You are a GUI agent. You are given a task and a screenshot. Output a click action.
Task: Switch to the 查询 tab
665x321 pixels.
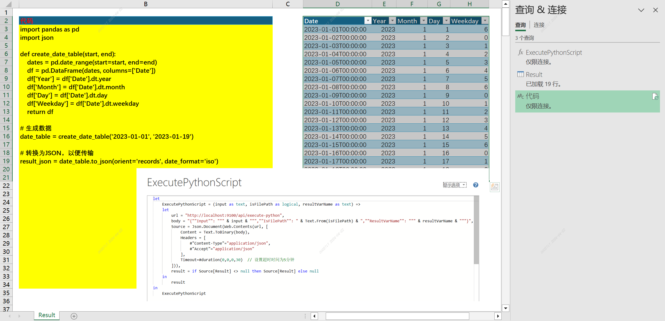[x=520, y=25]
